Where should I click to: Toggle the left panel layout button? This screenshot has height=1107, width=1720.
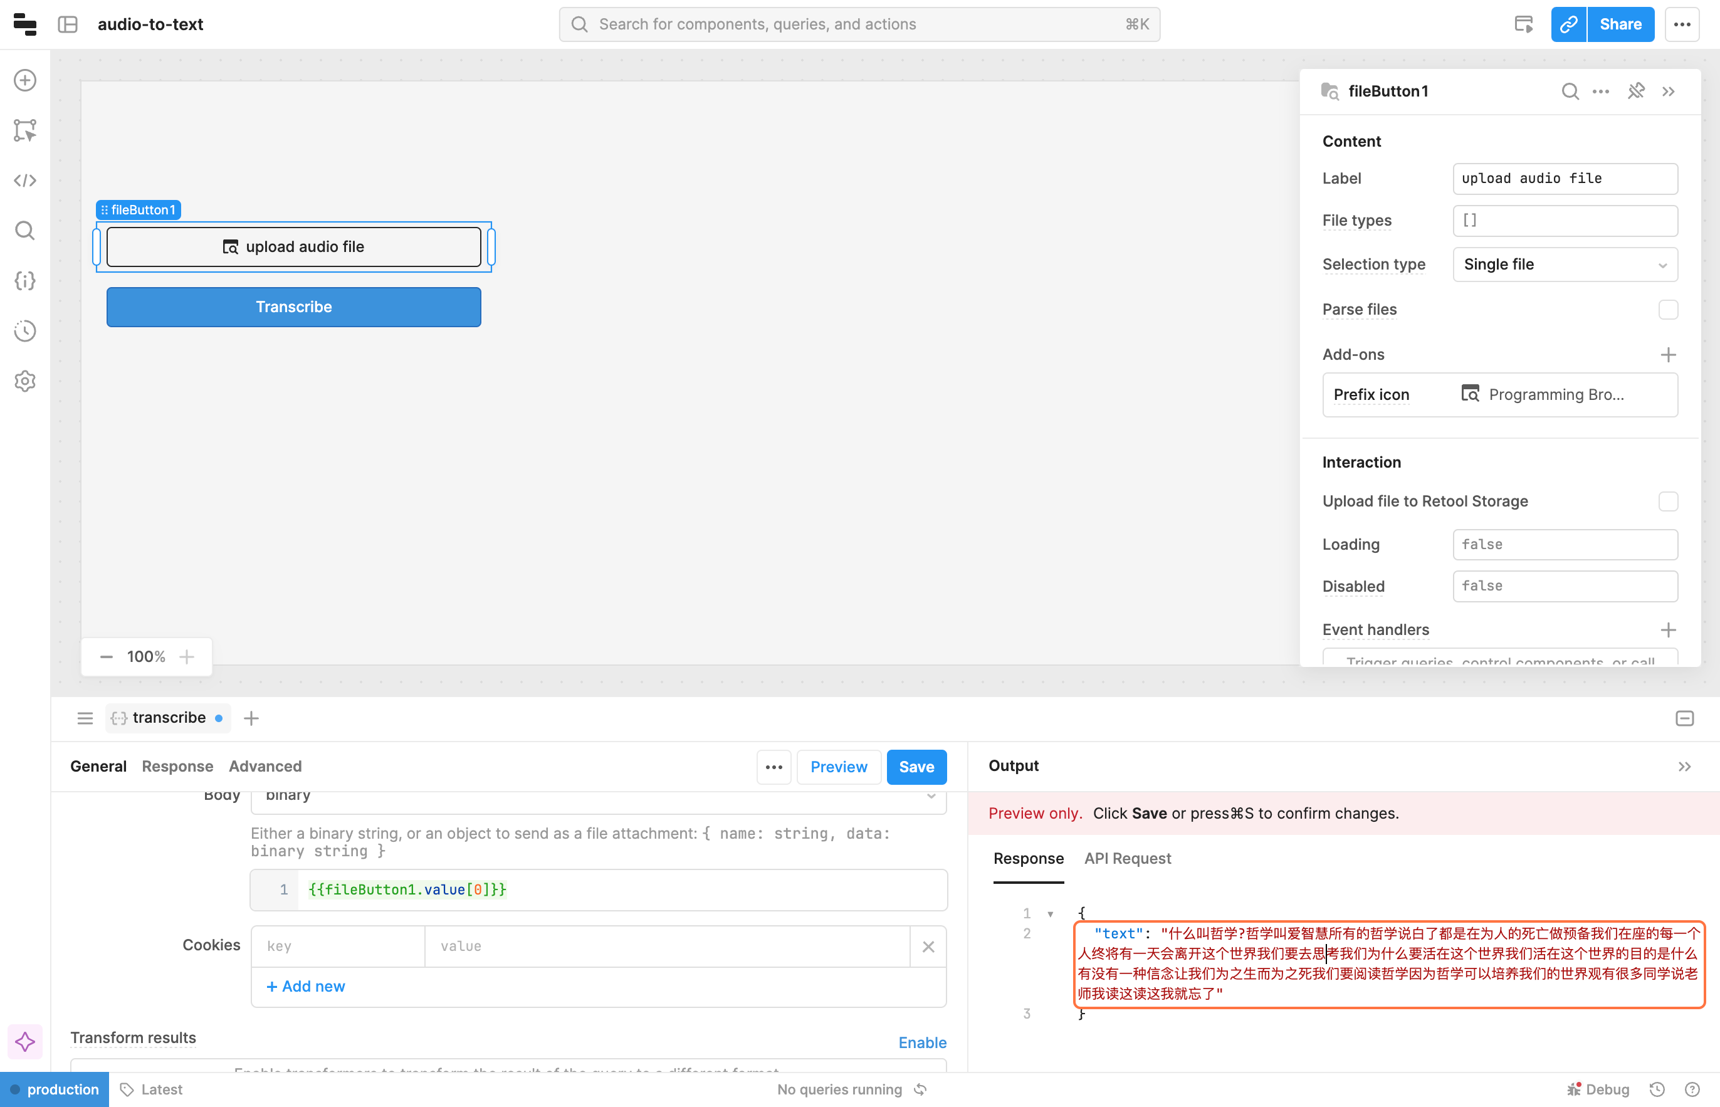(x=68, y=24)
